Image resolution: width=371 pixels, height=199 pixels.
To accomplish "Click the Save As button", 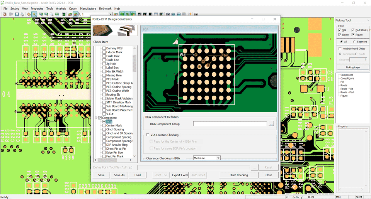I will [119, 175].
